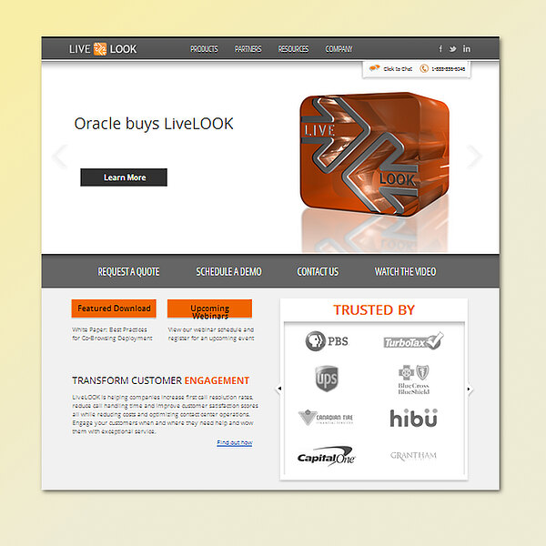Click the LiveLOOK logo in header

pos(103,49)
